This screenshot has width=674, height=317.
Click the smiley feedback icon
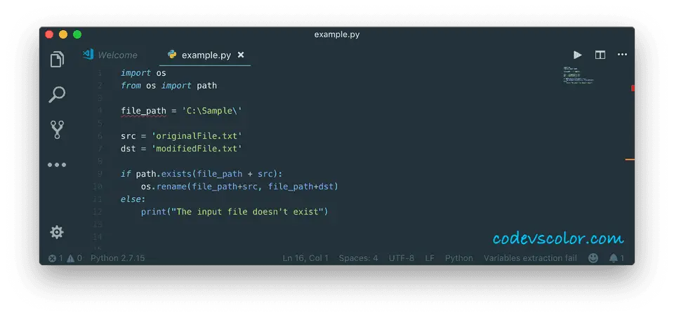593,258
